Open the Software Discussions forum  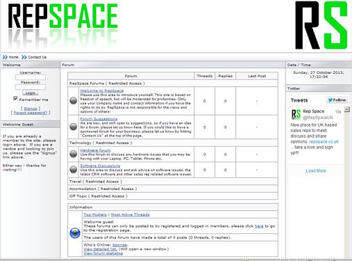click(x=100, y=166)
